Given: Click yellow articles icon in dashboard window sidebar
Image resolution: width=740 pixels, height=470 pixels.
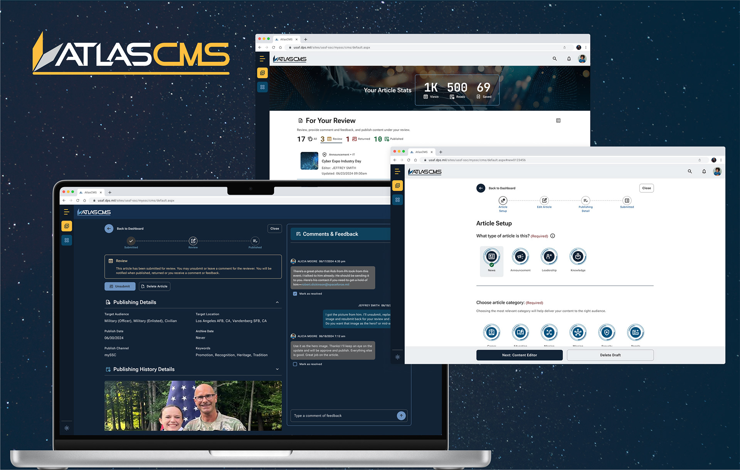Looking at the screenshot, I should pyautogui.click(x=262, y=73).
